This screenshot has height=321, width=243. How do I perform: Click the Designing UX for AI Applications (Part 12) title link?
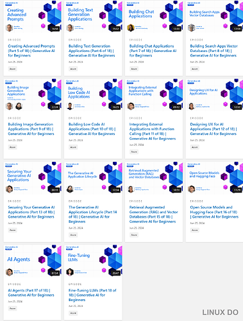pyautogui.click(x=214, y=129)
